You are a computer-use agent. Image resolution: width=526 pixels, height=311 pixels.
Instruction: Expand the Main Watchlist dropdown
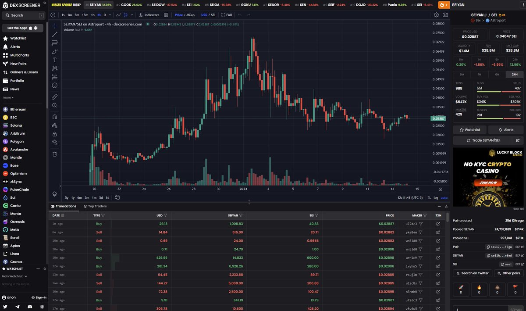(x=14, y=276)
